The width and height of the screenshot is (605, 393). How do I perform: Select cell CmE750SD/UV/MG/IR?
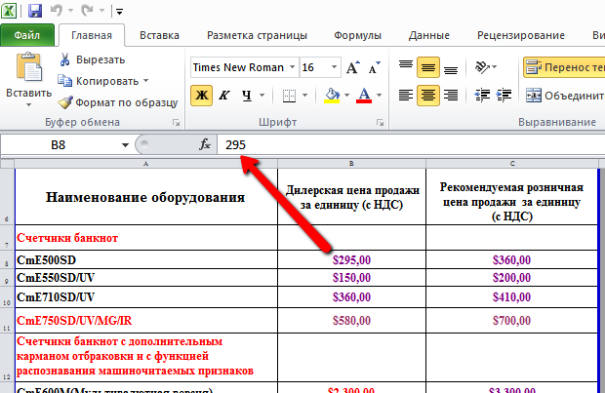[x=146, y=321]
